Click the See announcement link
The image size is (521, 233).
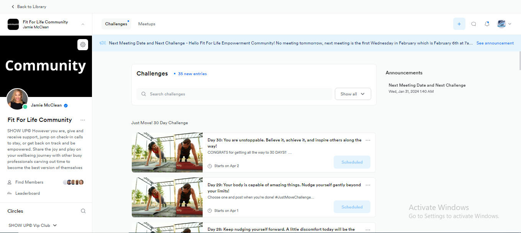tap(495, 43)
